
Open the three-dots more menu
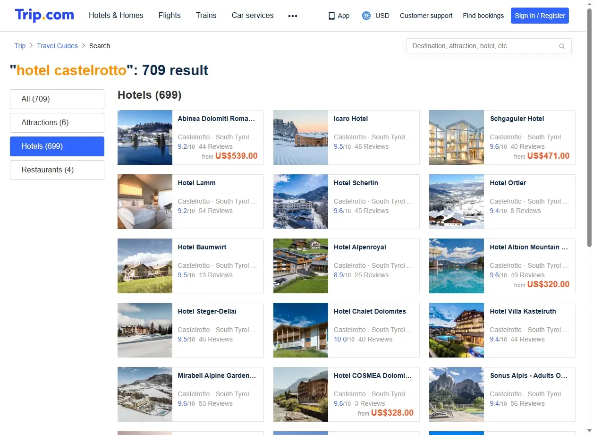[x=293, y=16]
